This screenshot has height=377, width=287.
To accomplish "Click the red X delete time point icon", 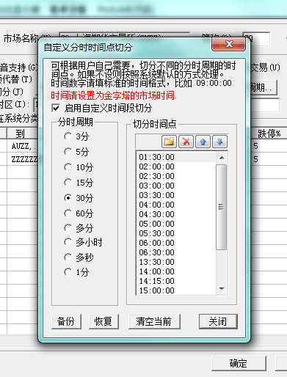I will [x=186, y=142].
